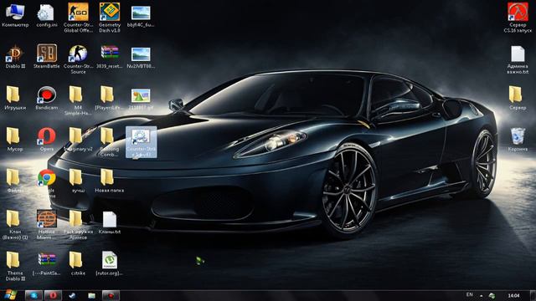Launch the Diablo III shortcut
The image size is (536, 301).
(x=15, y=57)
